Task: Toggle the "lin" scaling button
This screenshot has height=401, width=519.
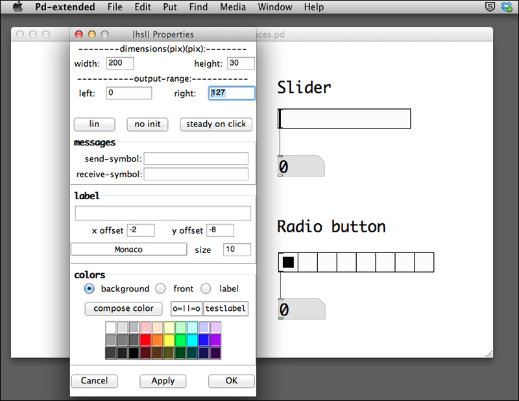Action: coord(94,124)
